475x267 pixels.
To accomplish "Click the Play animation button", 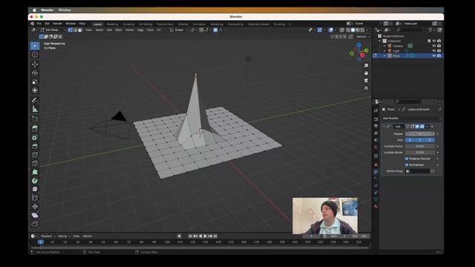I will point(205,236).
